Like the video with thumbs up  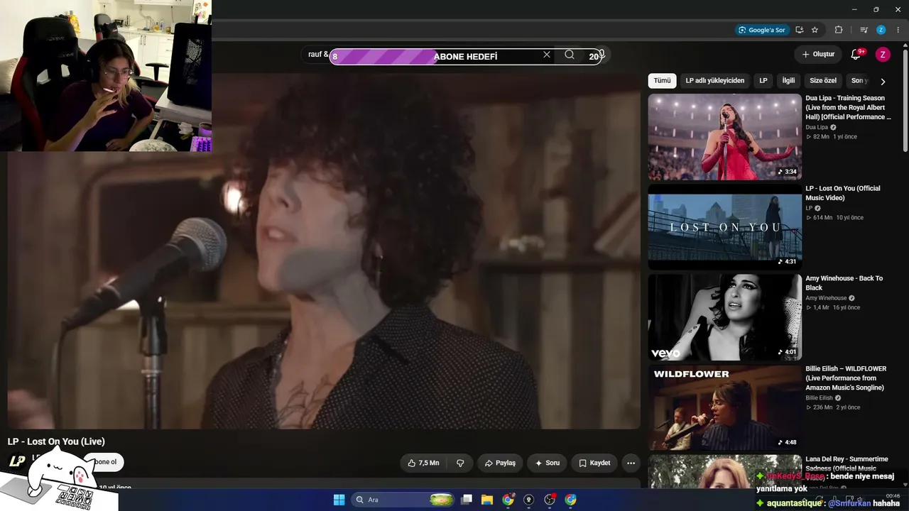tap(423, 463)
